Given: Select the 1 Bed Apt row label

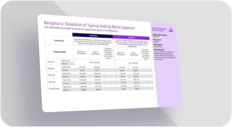Looking at the screenshot, I should (50, 62).
